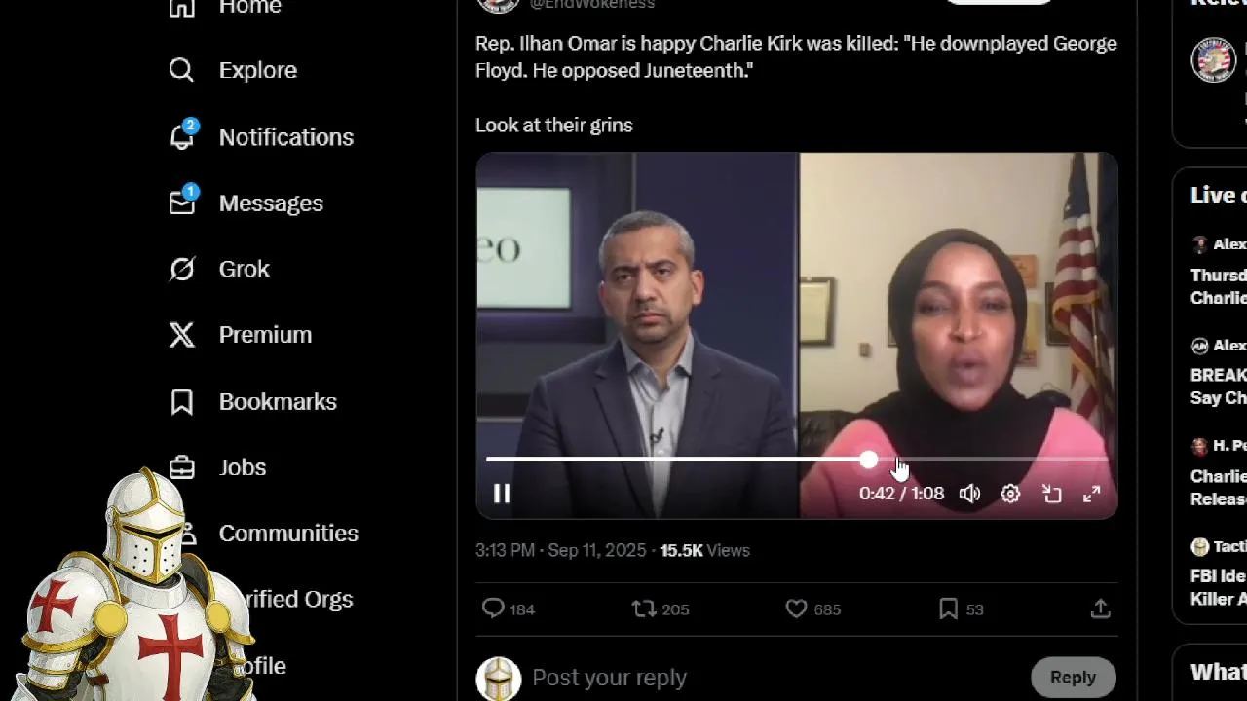The height and width of the screenshot is (701, 1247).
Task: Open video settings gear icon
Action: [1010, 494]
